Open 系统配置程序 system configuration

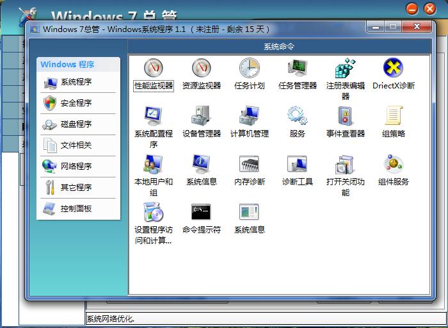pos(154,127)
